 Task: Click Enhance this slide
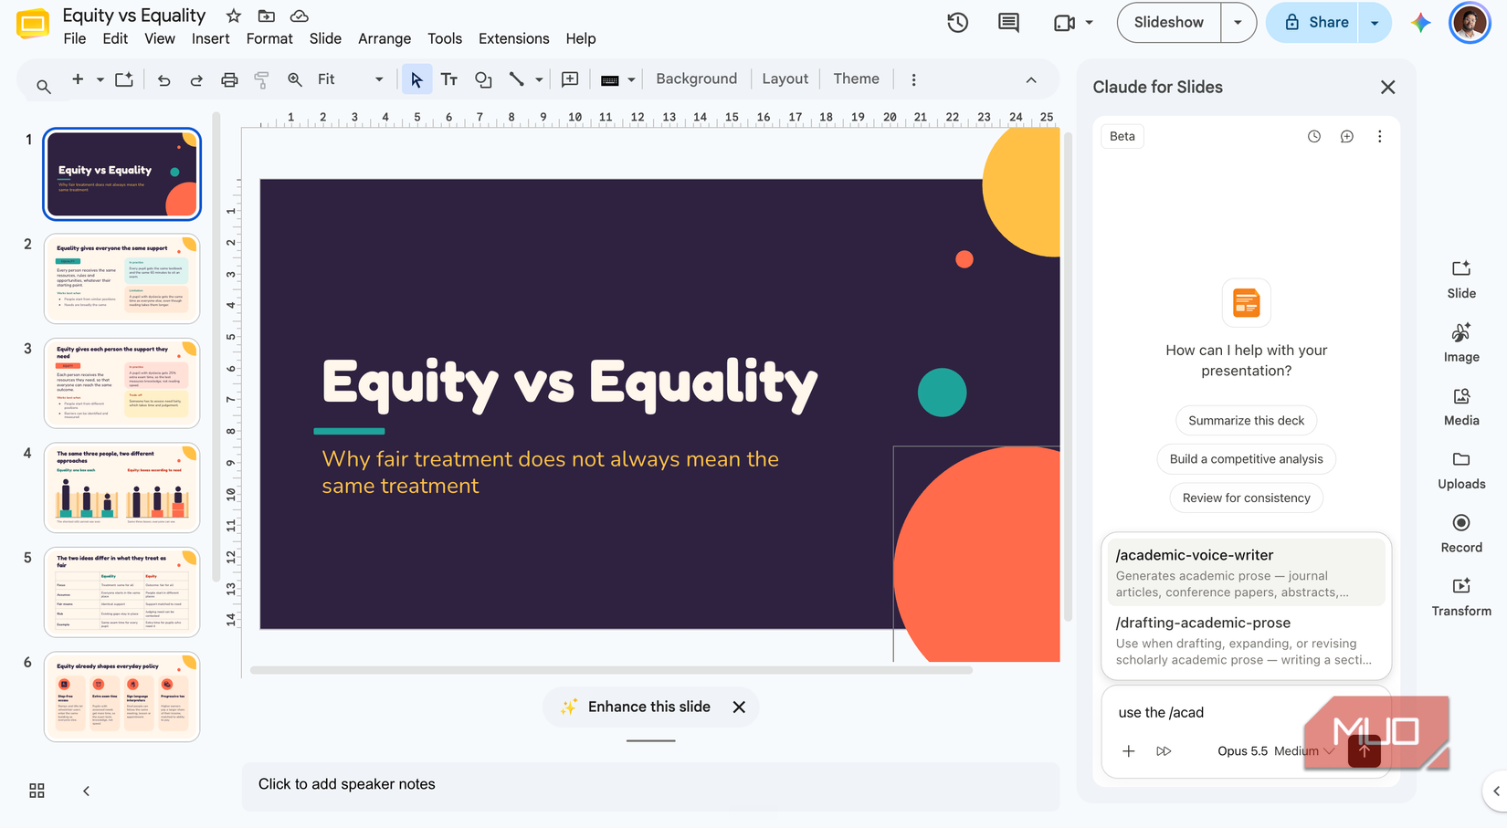[648, 707]
